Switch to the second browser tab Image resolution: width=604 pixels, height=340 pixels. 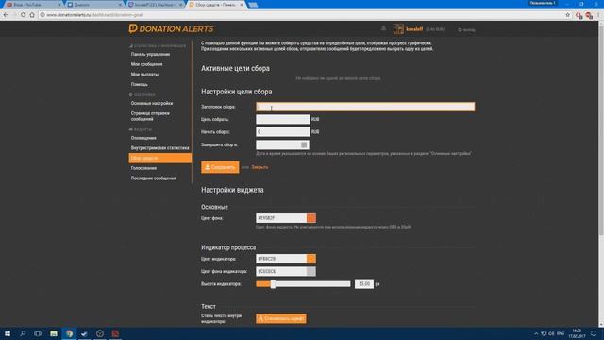pyautogui.click(x=94, y=5)
